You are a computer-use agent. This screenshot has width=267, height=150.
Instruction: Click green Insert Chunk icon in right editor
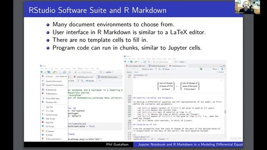[201, 69]
